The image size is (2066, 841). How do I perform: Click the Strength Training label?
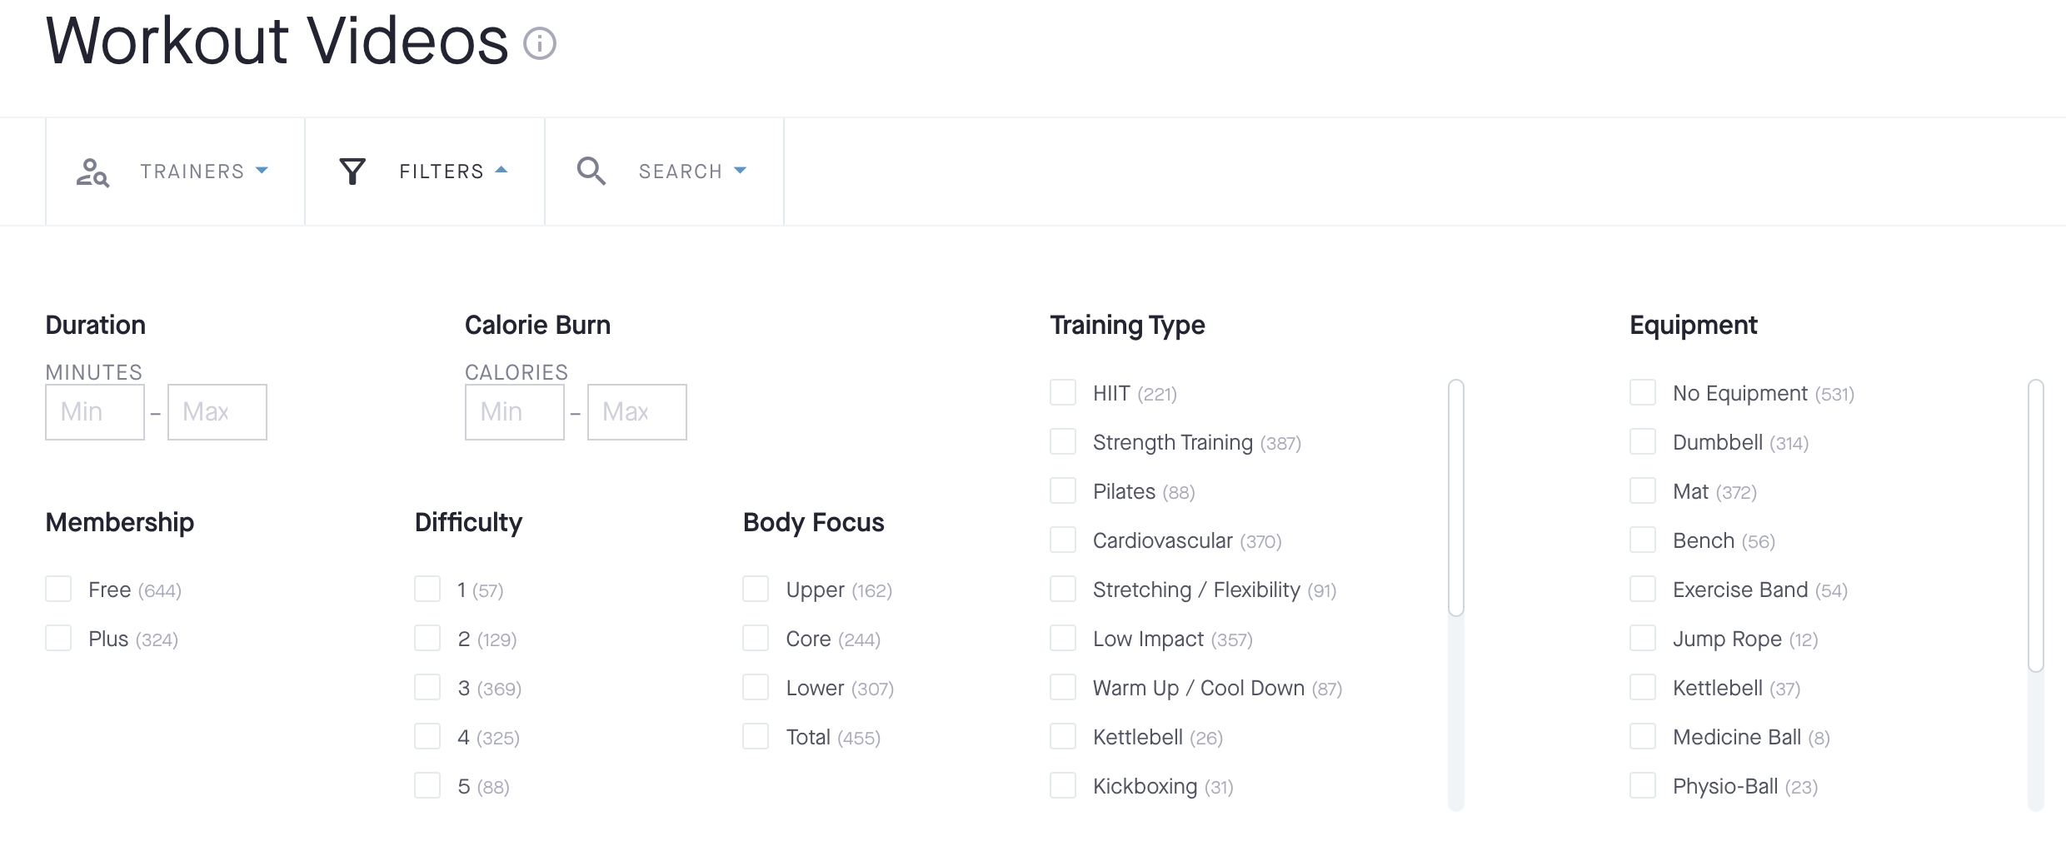(1172, 442)
